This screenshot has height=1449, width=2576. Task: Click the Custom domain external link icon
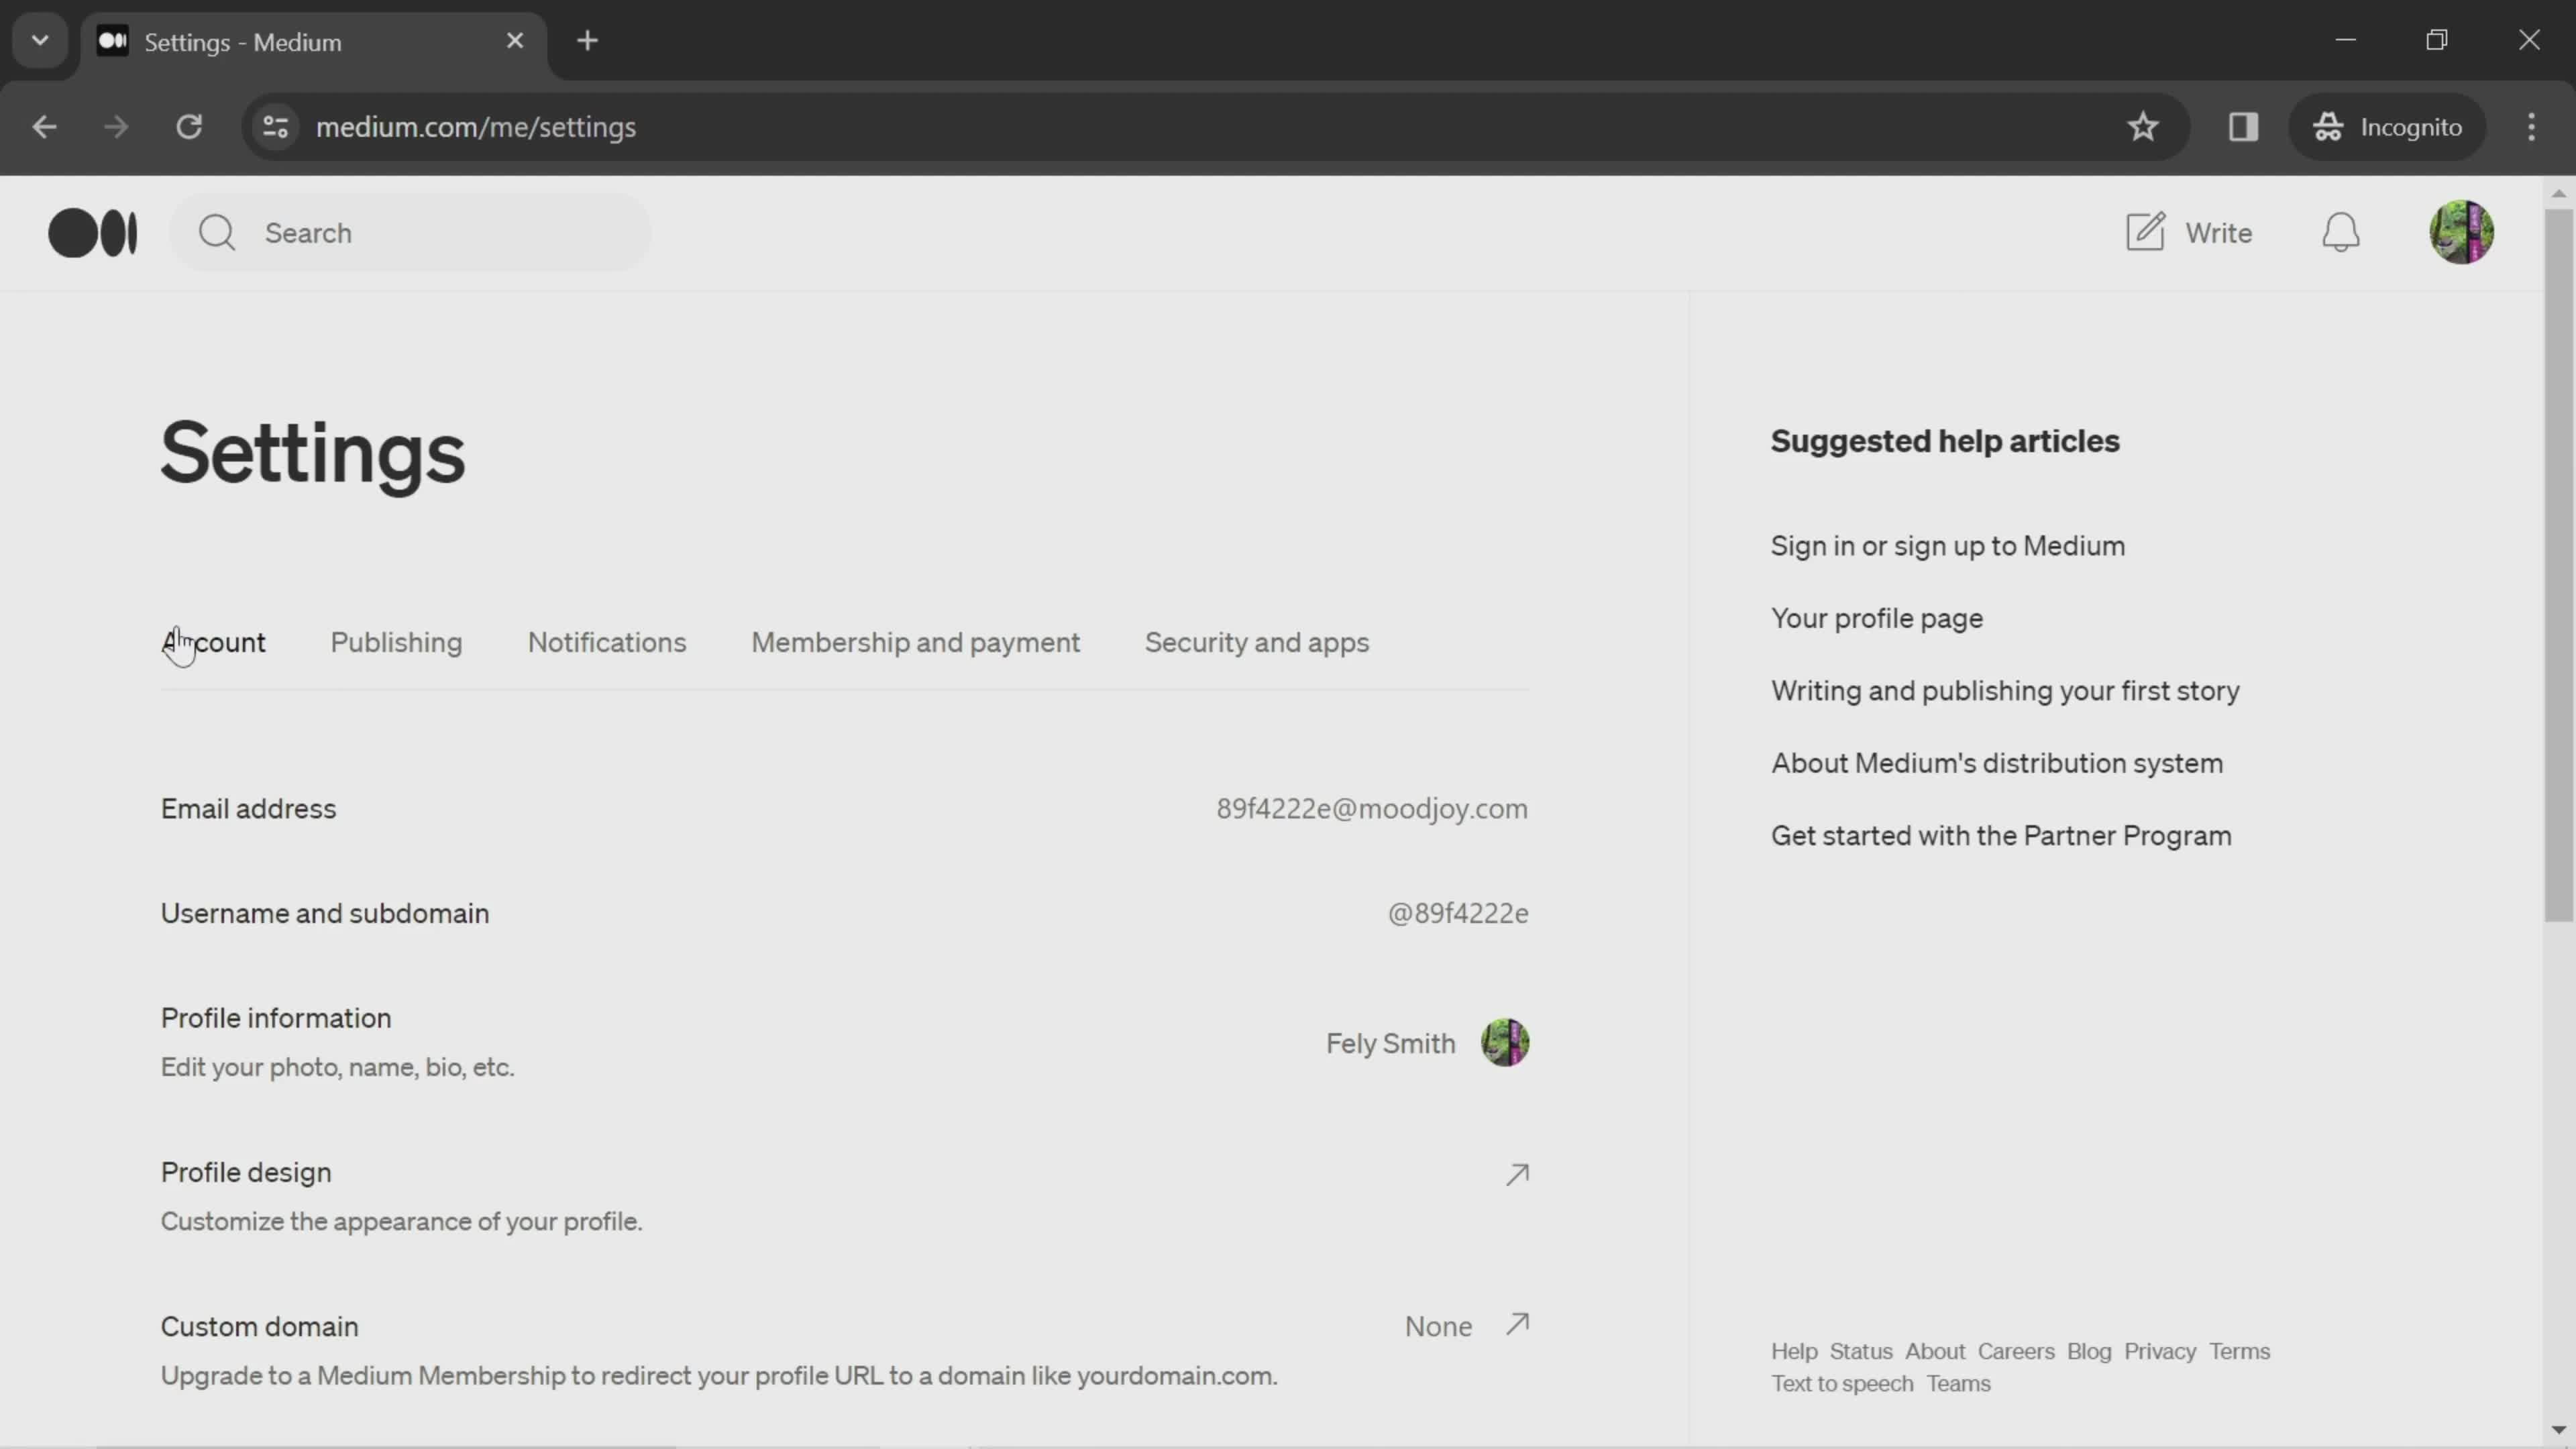tap(1518, 1325)
